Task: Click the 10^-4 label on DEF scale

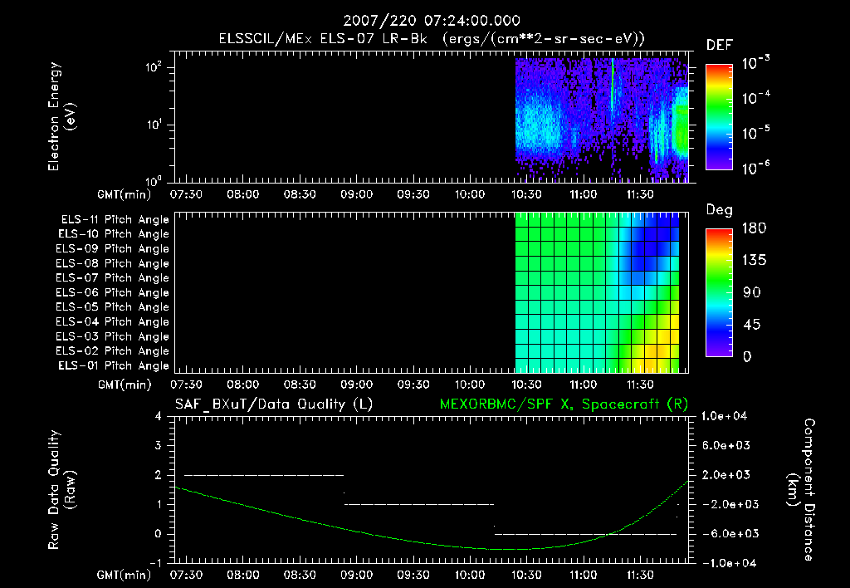Action: pos(755,98)
